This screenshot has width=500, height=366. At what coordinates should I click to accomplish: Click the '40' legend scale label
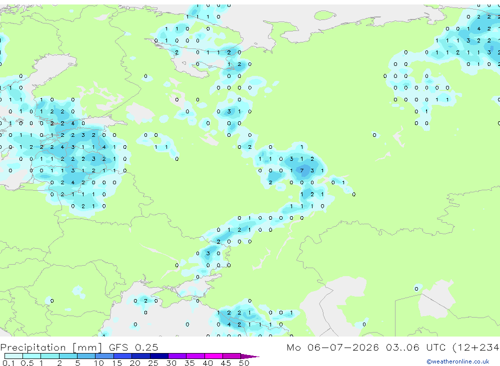207,363
